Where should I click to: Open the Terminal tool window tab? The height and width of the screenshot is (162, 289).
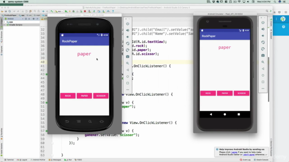[x=9, y=160]
